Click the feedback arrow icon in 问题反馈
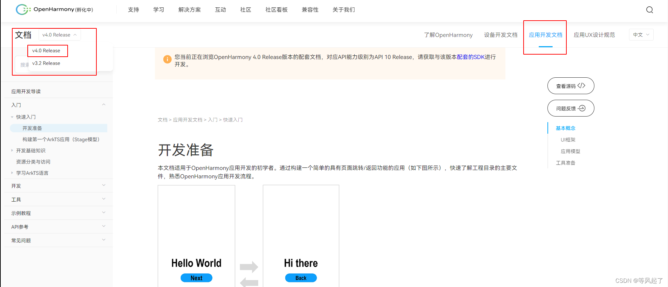Viewport: 668px width, 287px height. click(582, 108)
